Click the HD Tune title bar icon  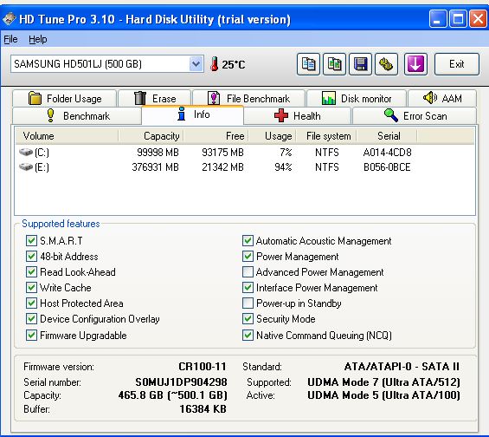click(x=10, y=19)
